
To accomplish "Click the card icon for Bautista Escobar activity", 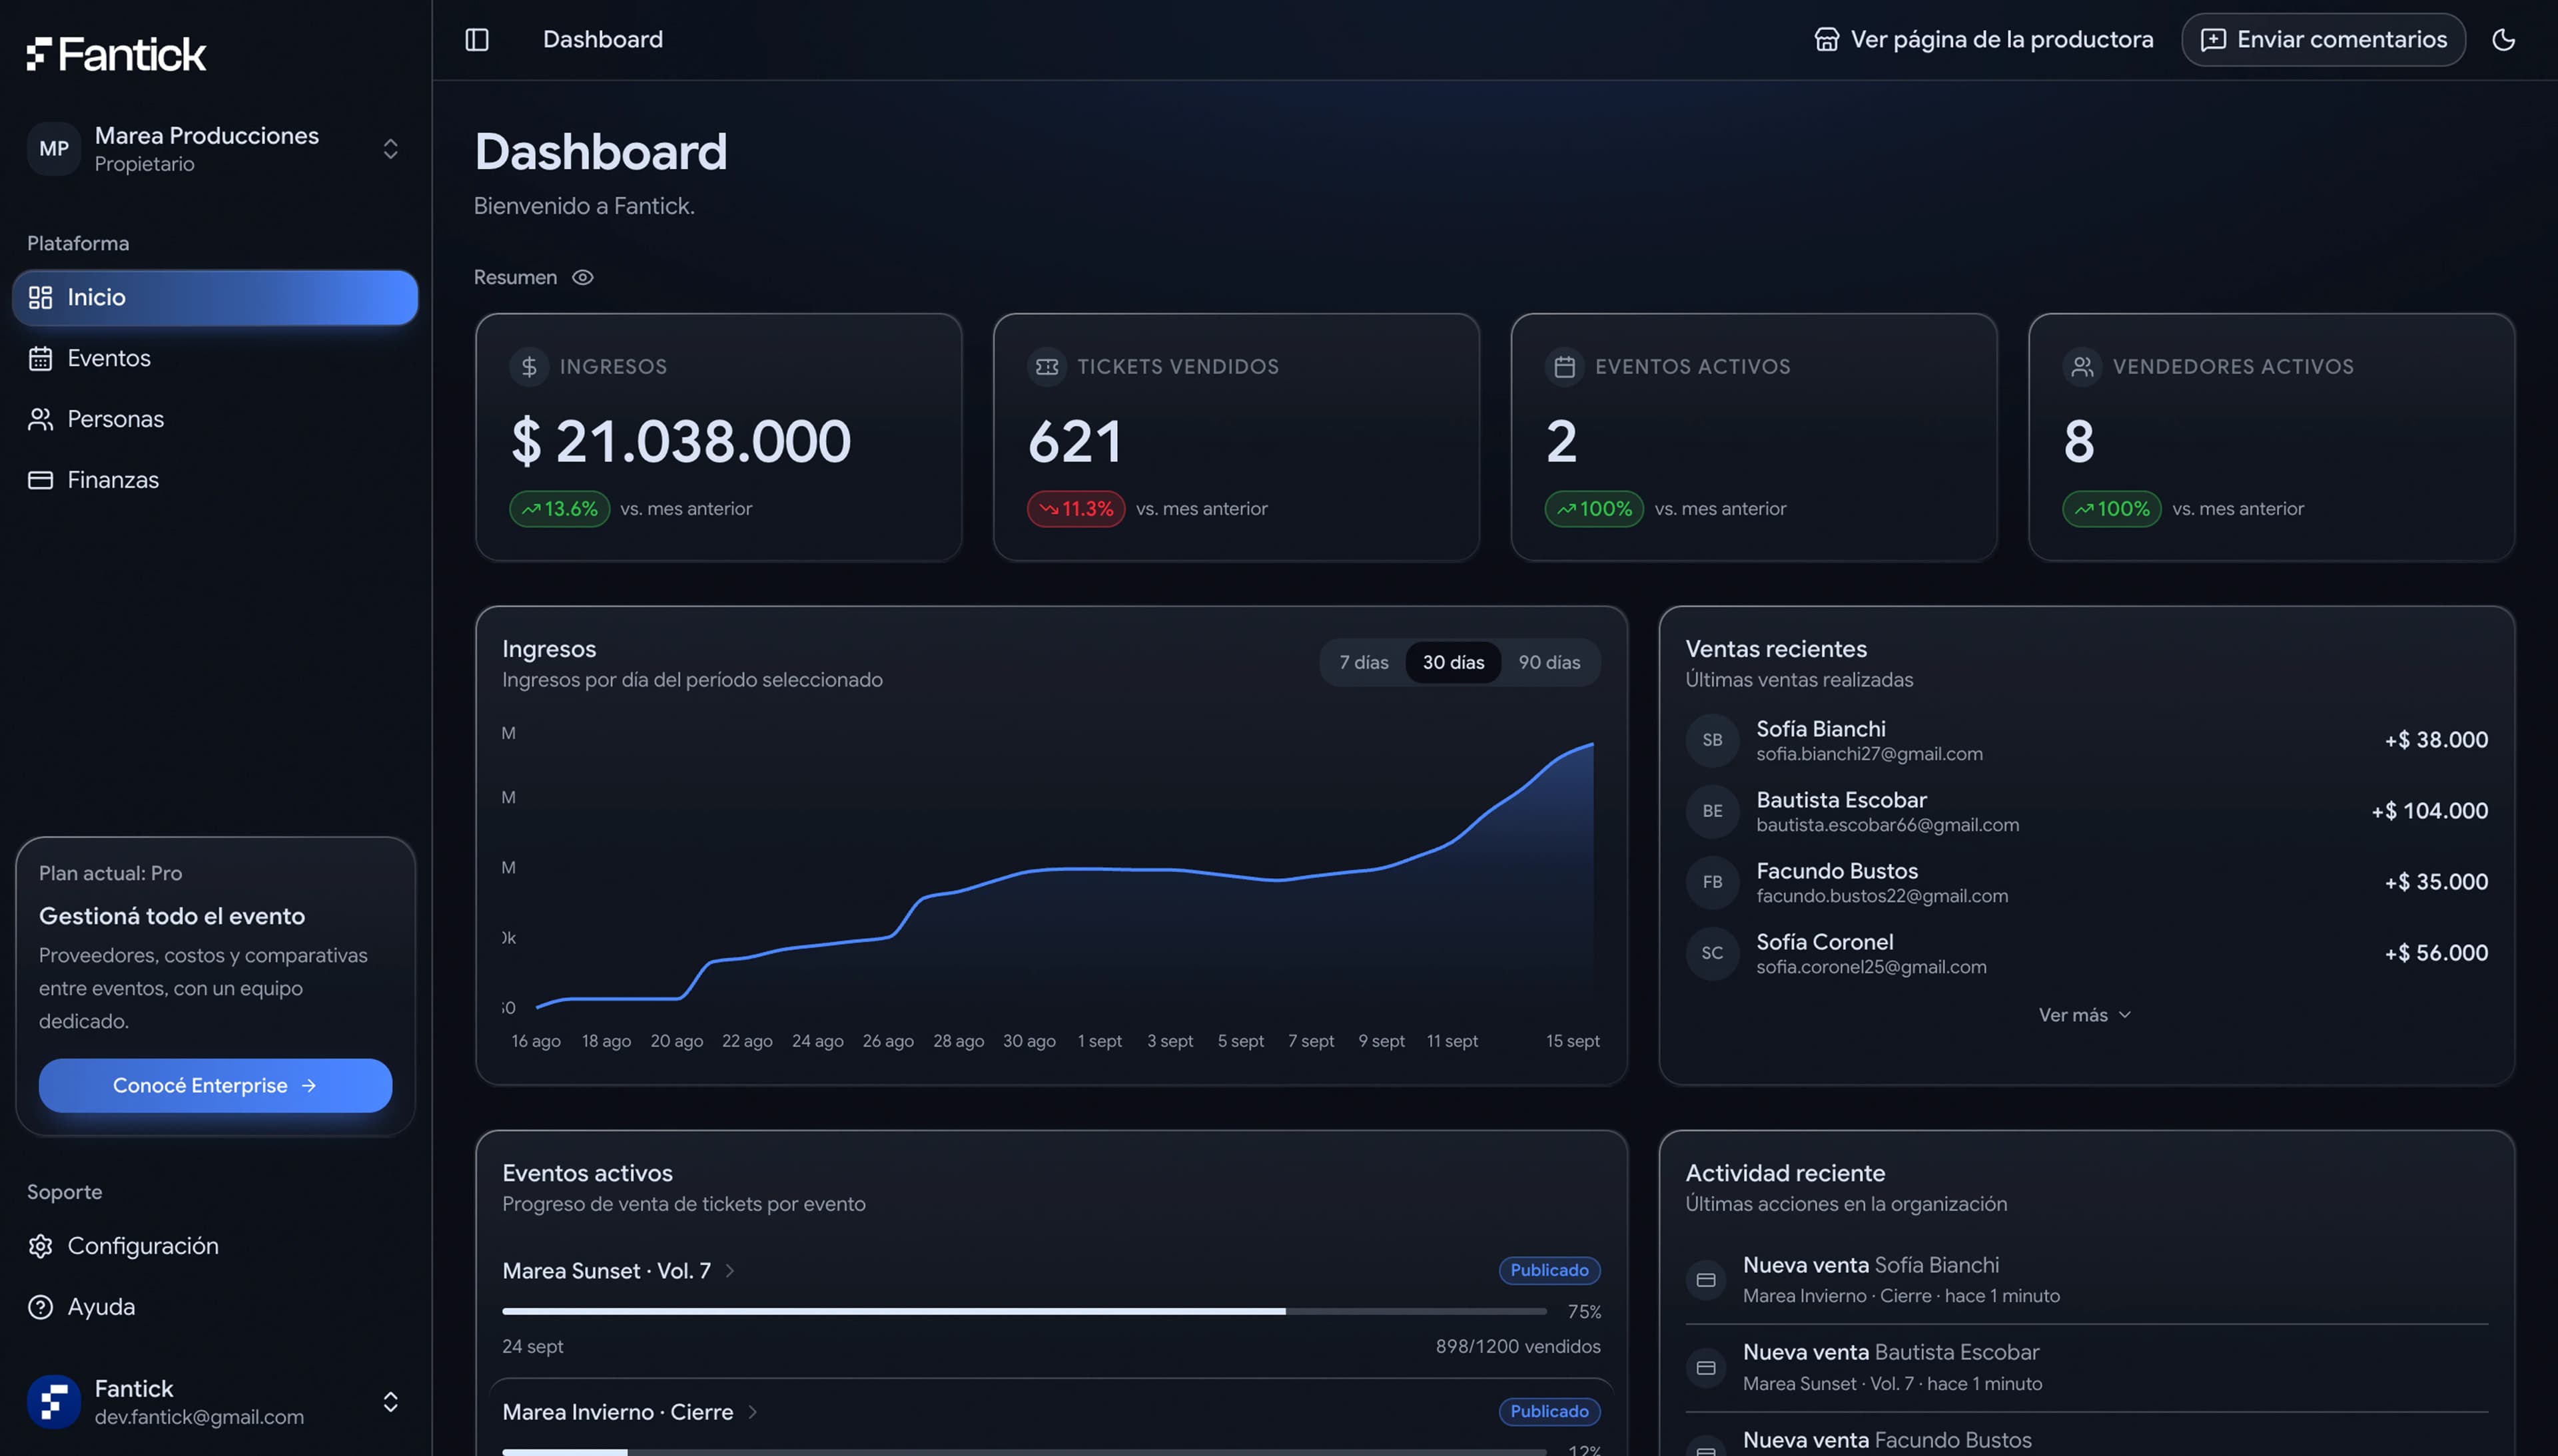I will 1706,1369.
